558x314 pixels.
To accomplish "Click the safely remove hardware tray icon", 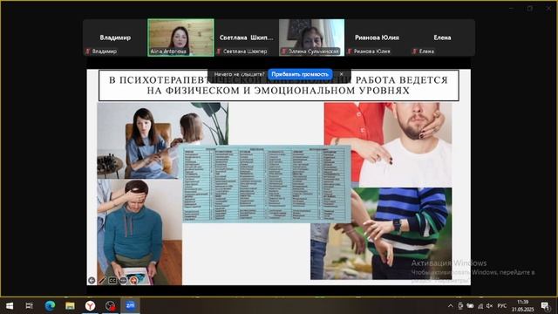I will click(x=460, y=306).
